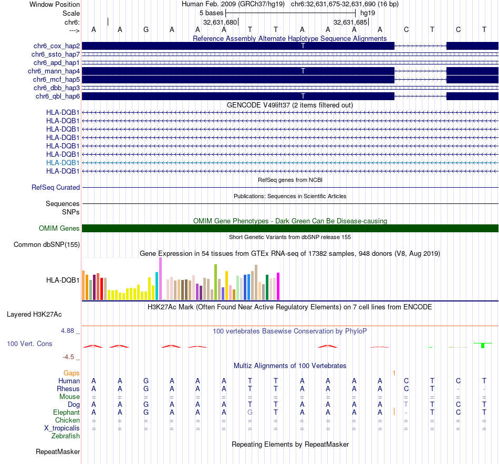Screen dimensions: 499x464
Task: Click Short Genetic Variants from dbSNP title
Action: tap(290, 237)
